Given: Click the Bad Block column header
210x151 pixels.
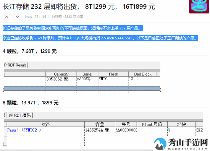Looking at the screenshot, I should tap(143, 74).
